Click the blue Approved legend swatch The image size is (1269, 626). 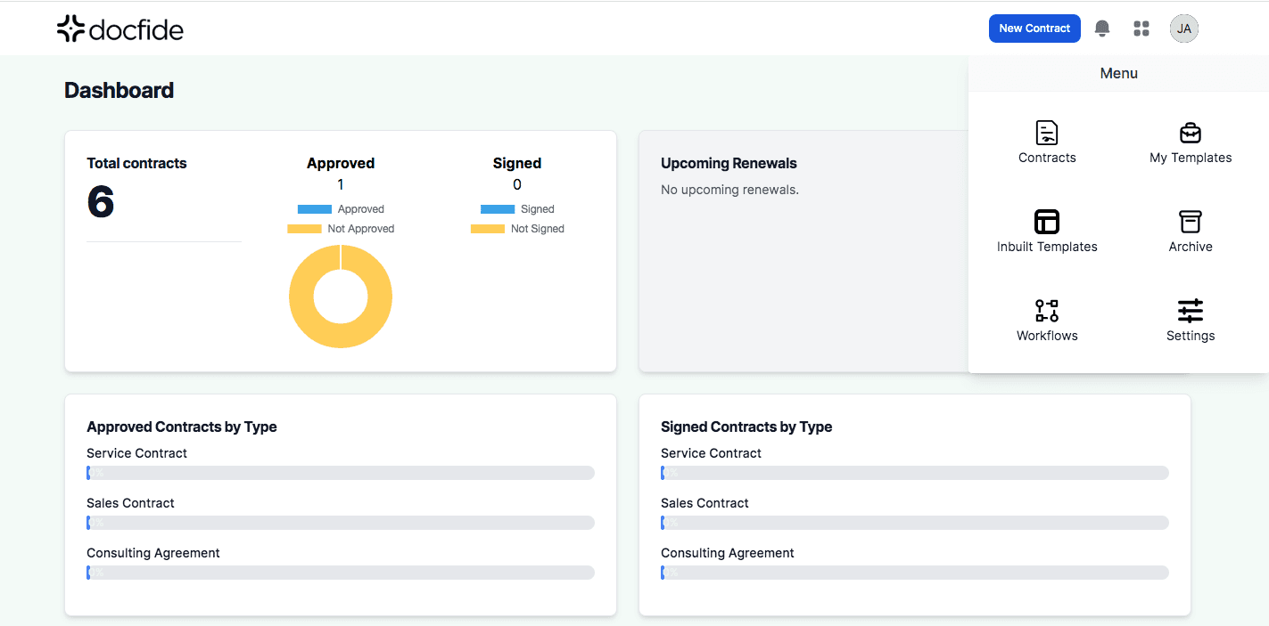(314, 208)
